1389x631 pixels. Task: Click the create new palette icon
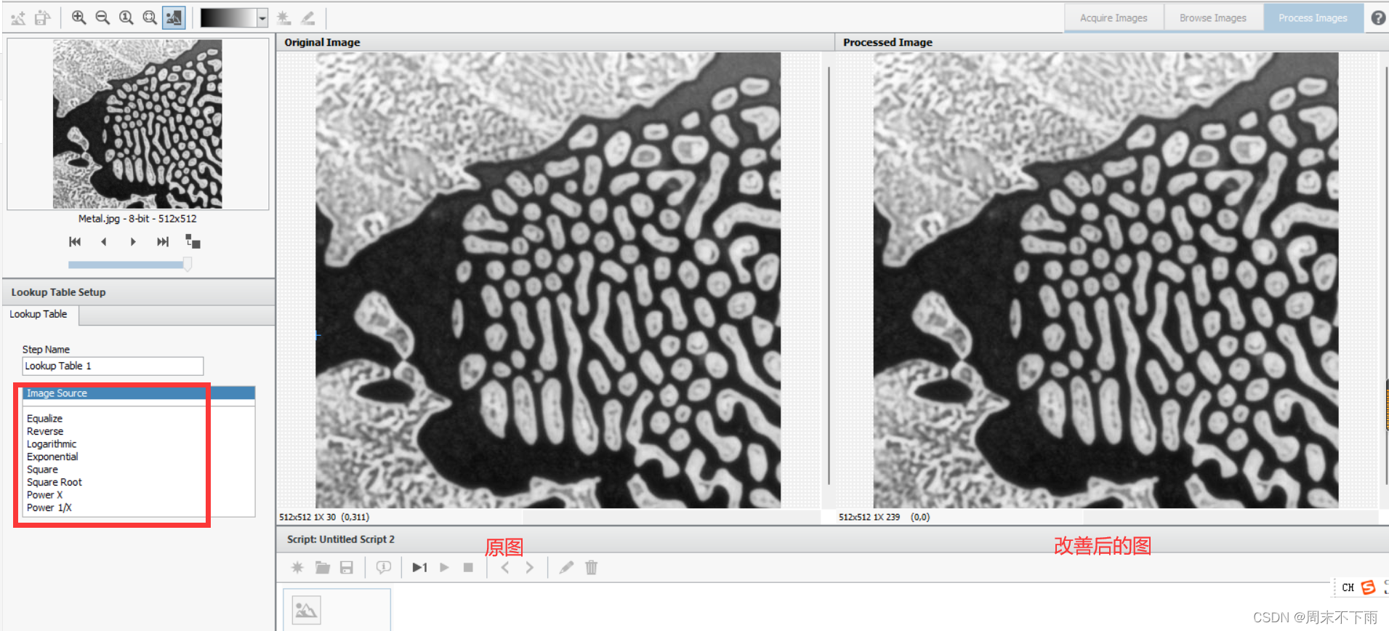coord(284,17)
